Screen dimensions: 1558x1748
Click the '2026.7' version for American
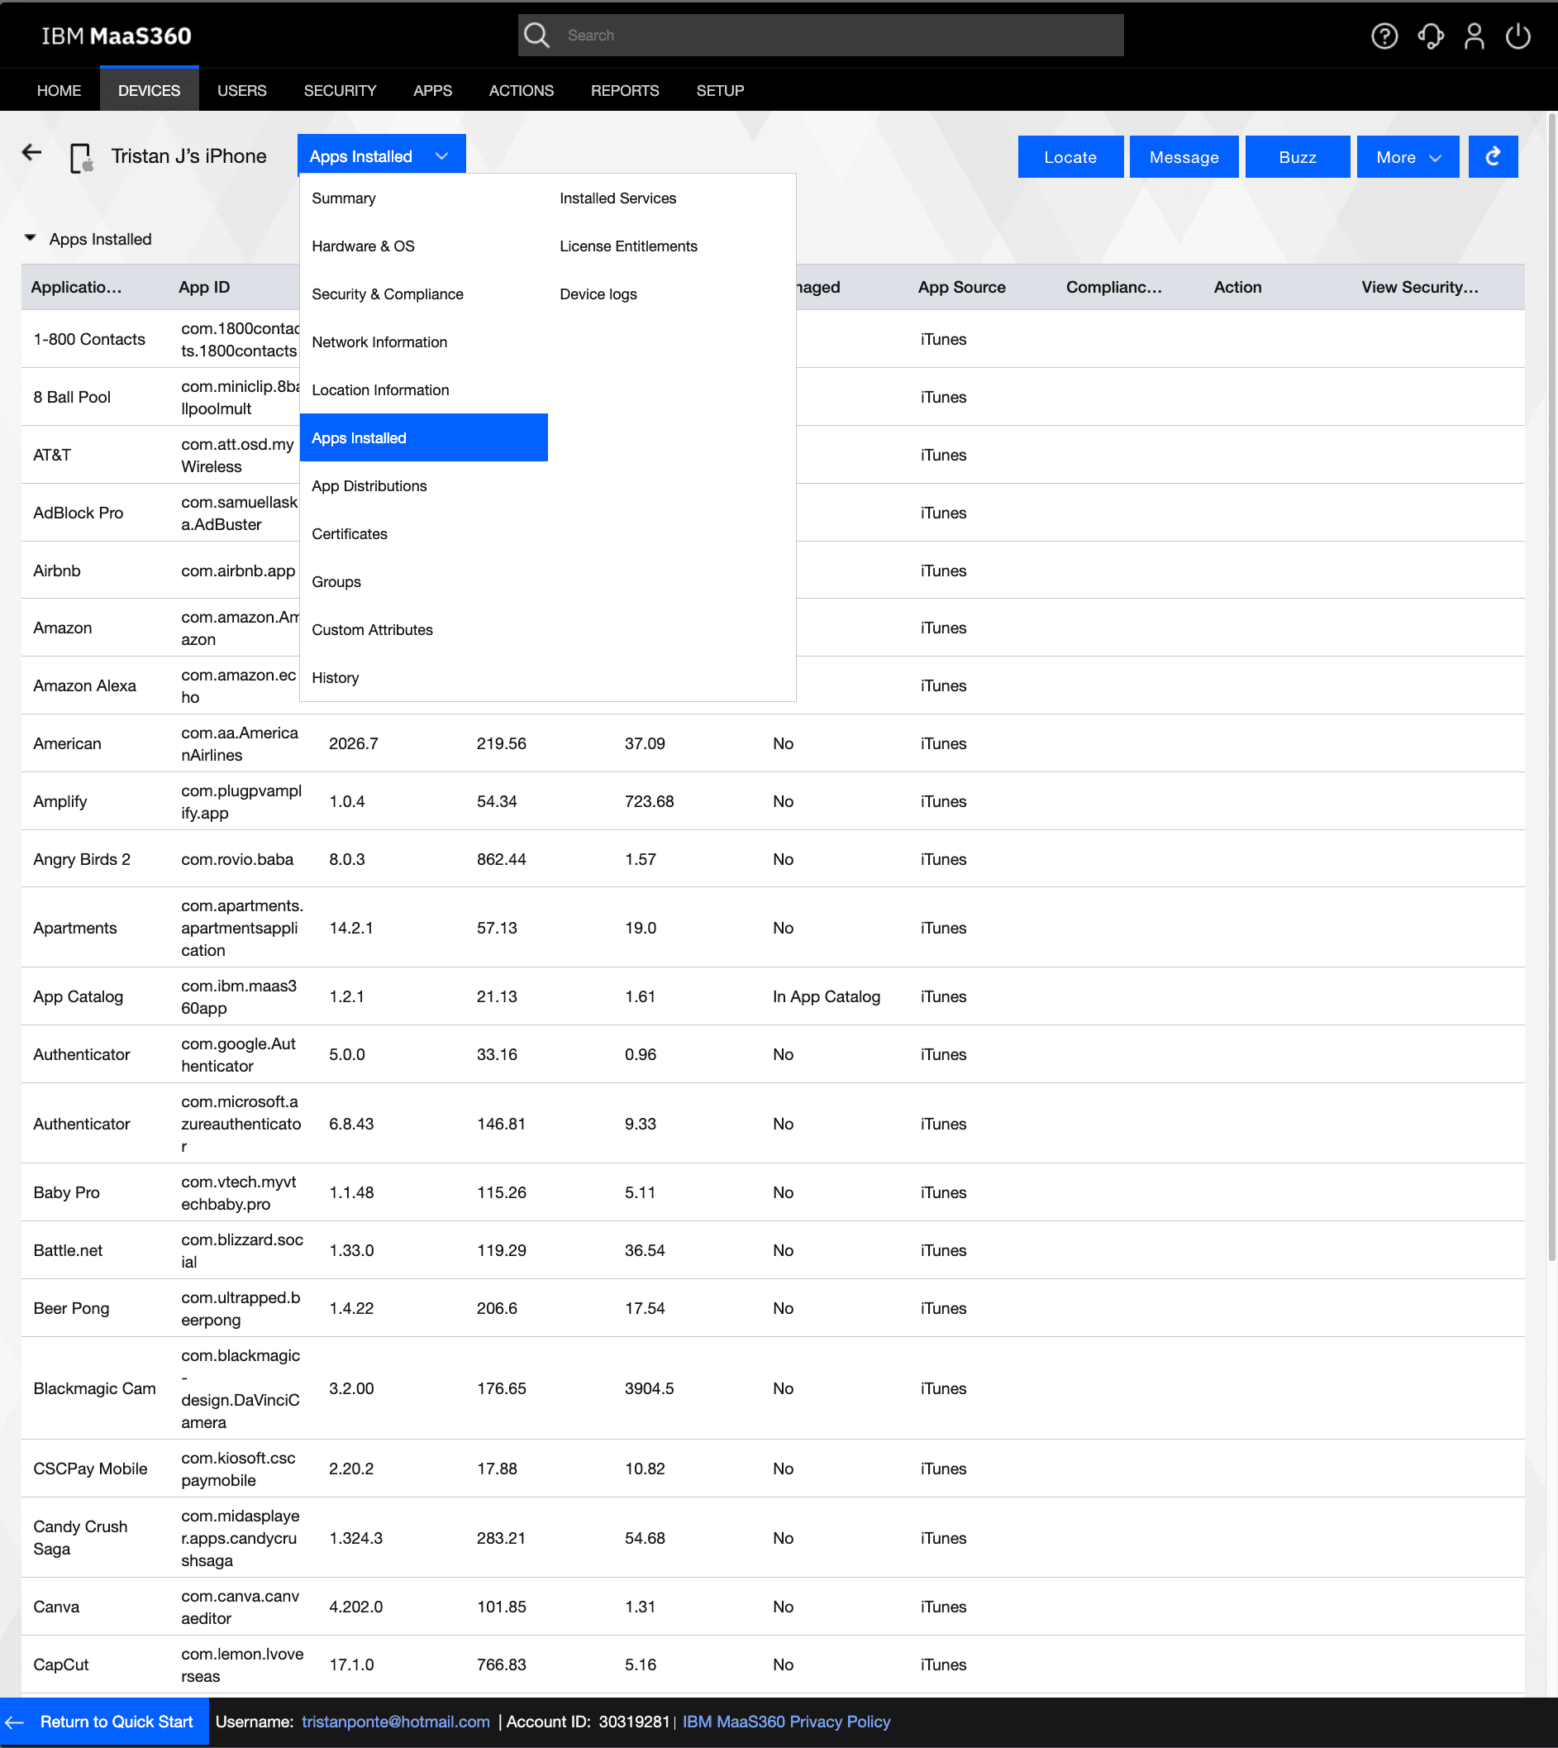click(x=354, y=743)
